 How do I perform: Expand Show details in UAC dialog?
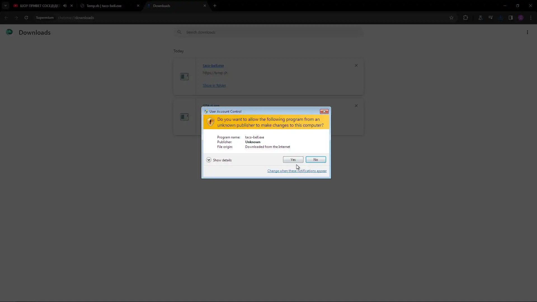[209, 160]
